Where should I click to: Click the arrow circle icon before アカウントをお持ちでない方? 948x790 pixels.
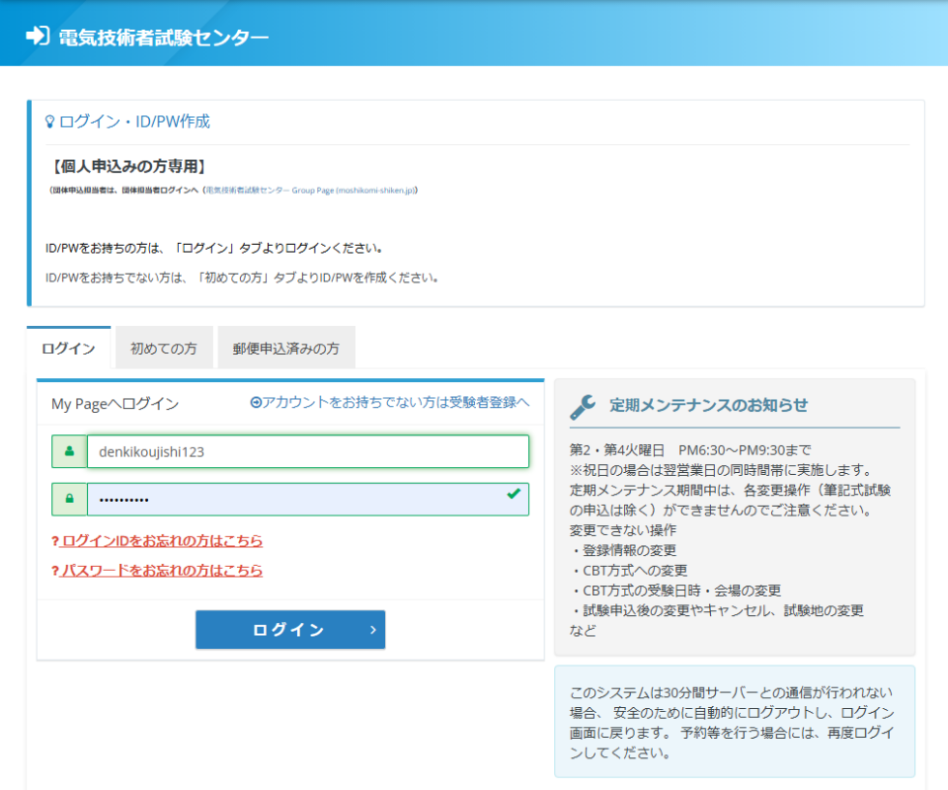(x=256, y=403)
